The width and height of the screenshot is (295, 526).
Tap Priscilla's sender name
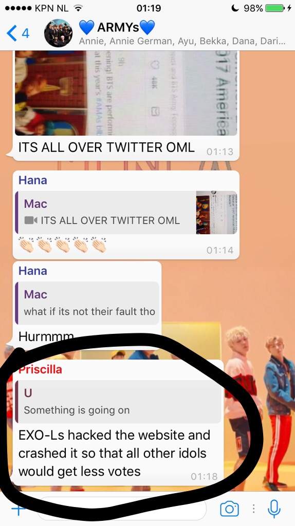[40, 369]
